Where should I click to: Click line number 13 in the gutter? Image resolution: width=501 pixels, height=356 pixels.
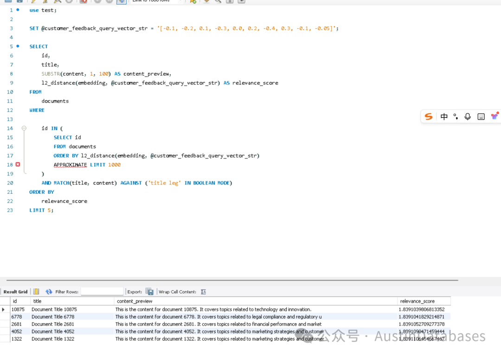click(x=10, y=119)
